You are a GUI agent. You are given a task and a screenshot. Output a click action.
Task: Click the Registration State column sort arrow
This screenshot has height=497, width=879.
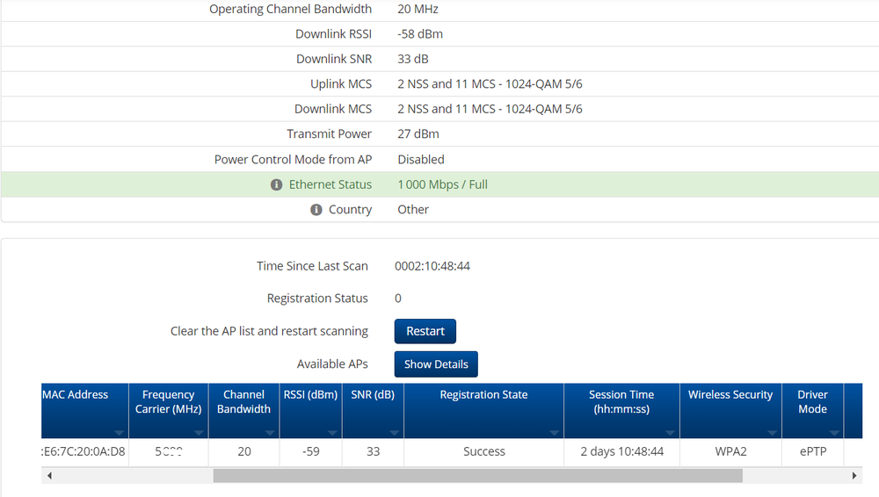click(554, 432)
